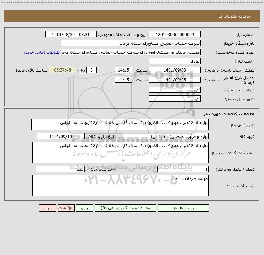
Task: Click the توضیحات خریدار text area
Action: point(120,186)
